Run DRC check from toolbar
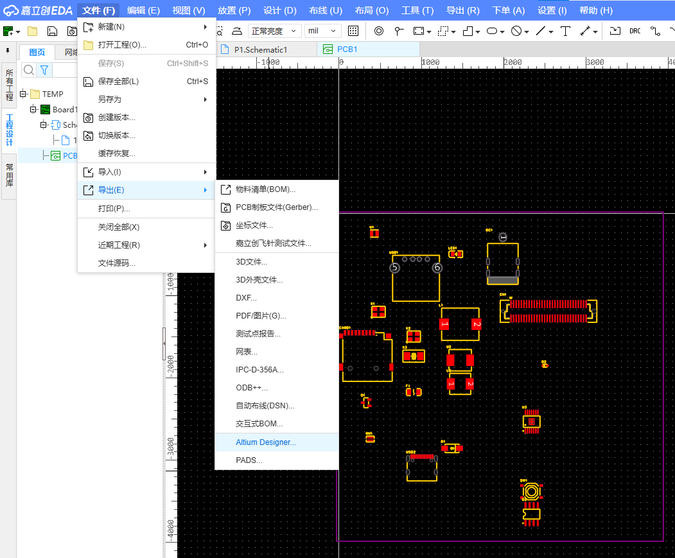The image size is (675, 558). [x=635, y=31]
